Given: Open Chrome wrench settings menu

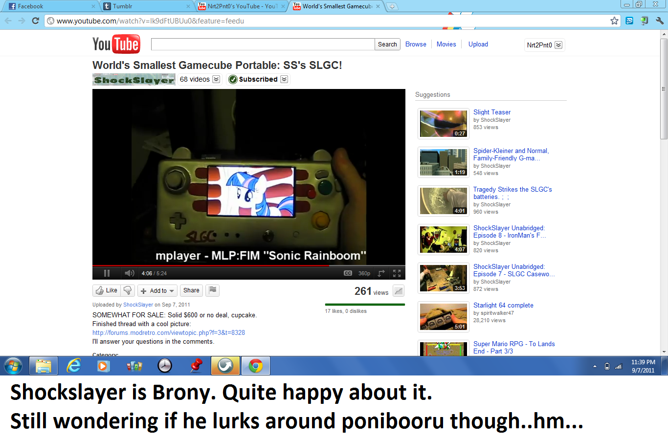Looking at the screenshot, I should coord(660,21).
